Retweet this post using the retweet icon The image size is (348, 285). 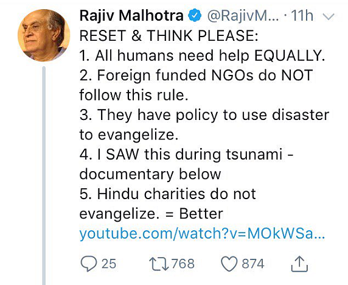pyautogui.click(x=159, y=264)
